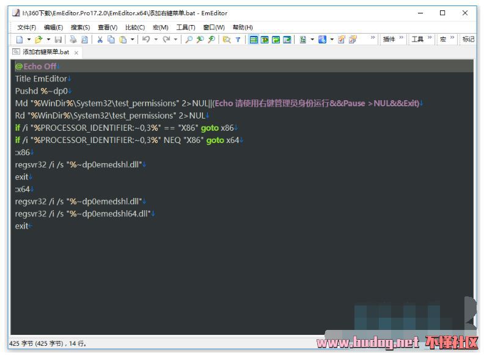Click the blue Filter funnel icon
Screen dimensions: 484x355
click(238, 40)
